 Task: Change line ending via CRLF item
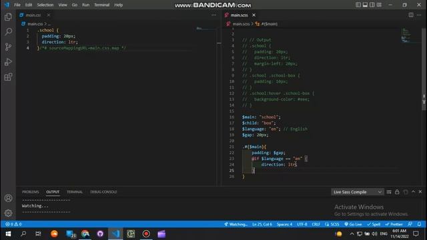(x=316, y=224)
